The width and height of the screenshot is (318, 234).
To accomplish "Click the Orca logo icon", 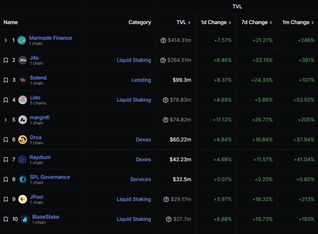I will coord(22,139).
